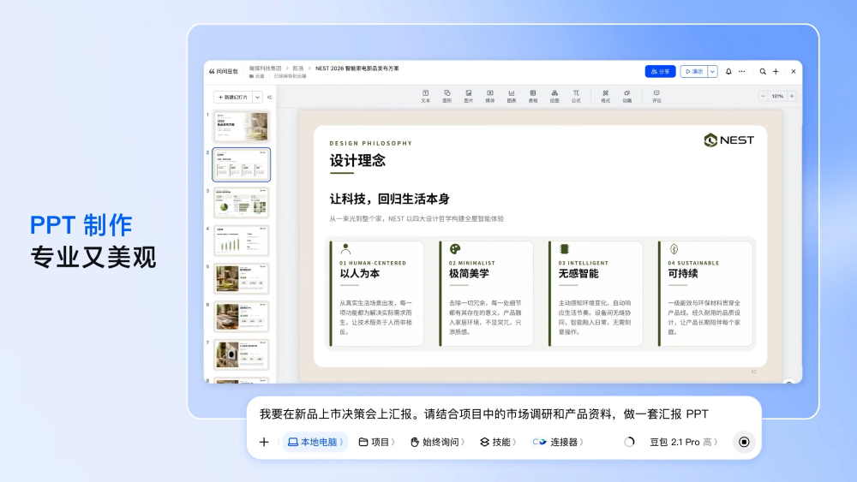Open the 绘图 drawing tool
The height and width of the screenshot is (482, 857).
[x=554, y=96]
